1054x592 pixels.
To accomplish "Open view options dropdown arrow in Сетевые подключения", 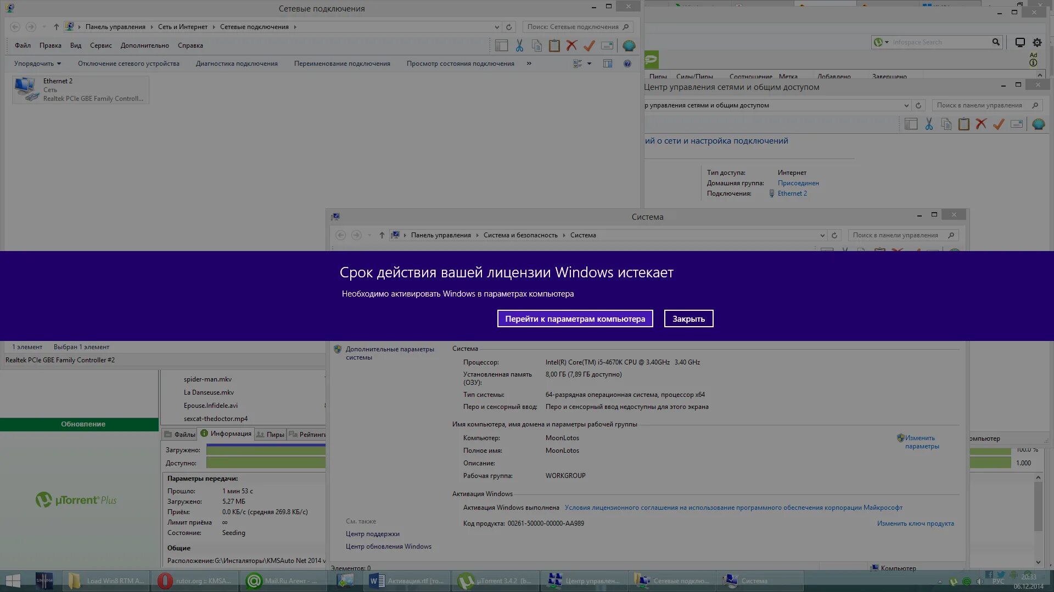I will pyautogui.click(x=589, y=64).
